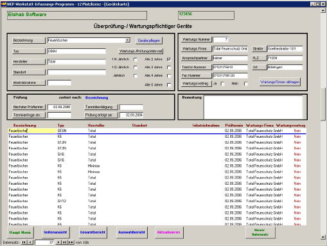Screen dimensions: 327x246
Task: Click the Prüfung erfolgt am button
Action: tap(101, 115)
